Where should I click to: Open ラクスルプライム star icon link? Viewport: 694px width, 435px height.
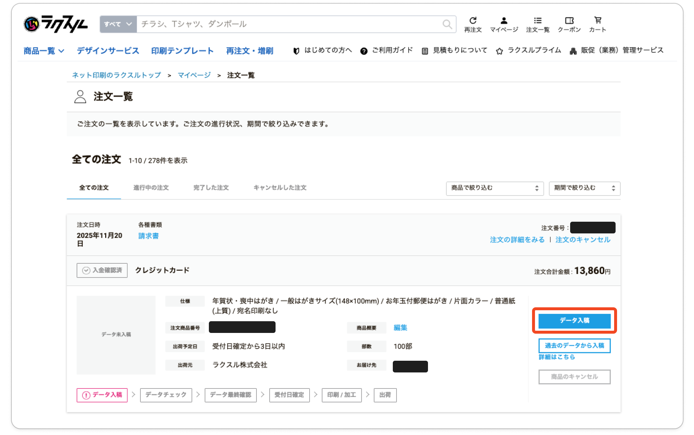tap(529, 50)
